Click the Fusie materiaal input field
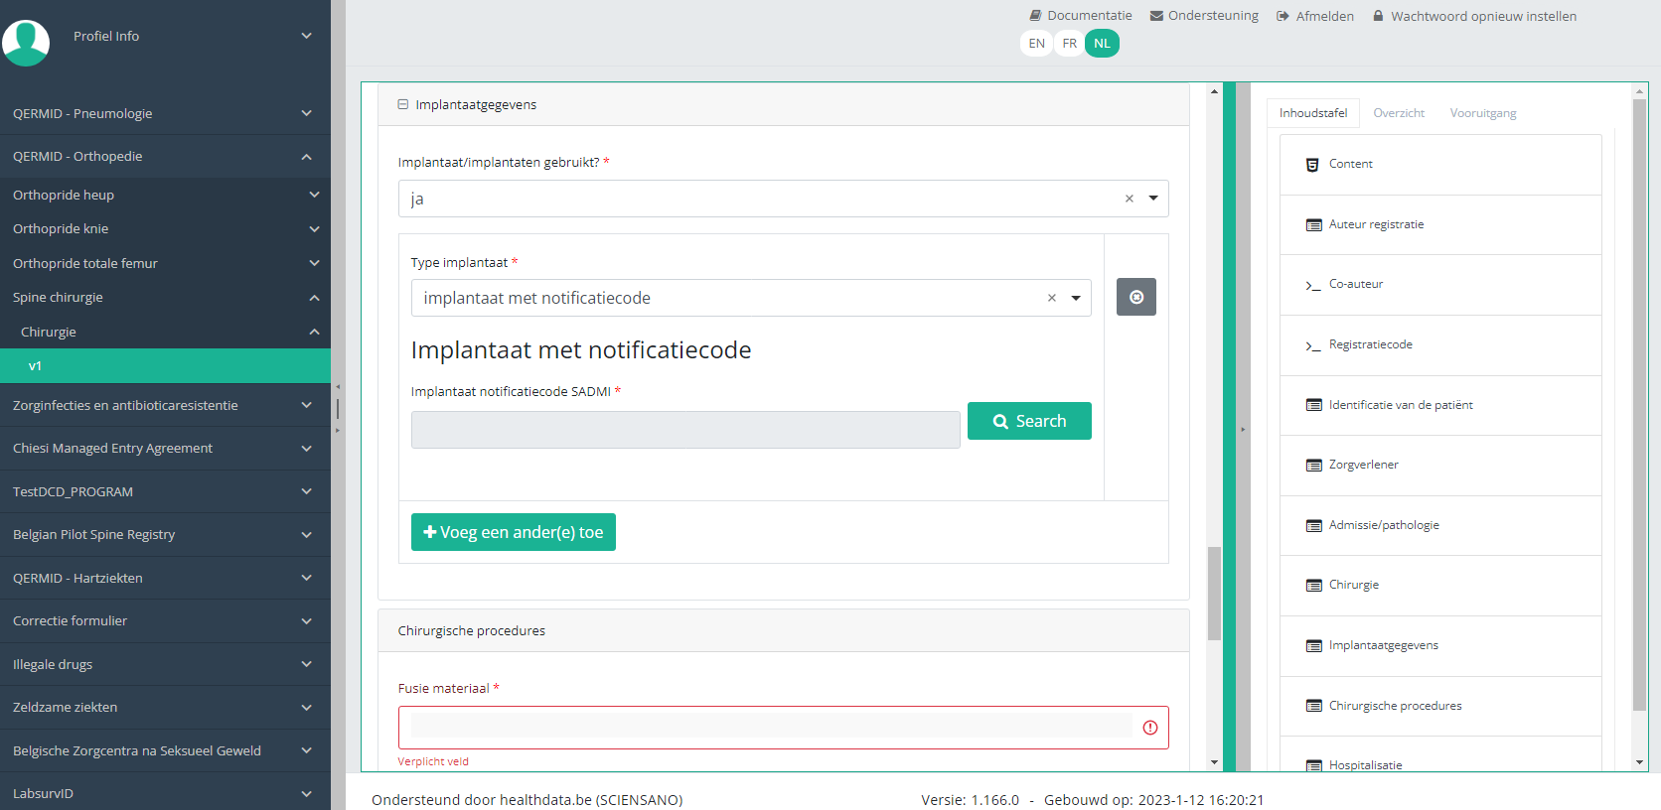 (x=771, y=727)
